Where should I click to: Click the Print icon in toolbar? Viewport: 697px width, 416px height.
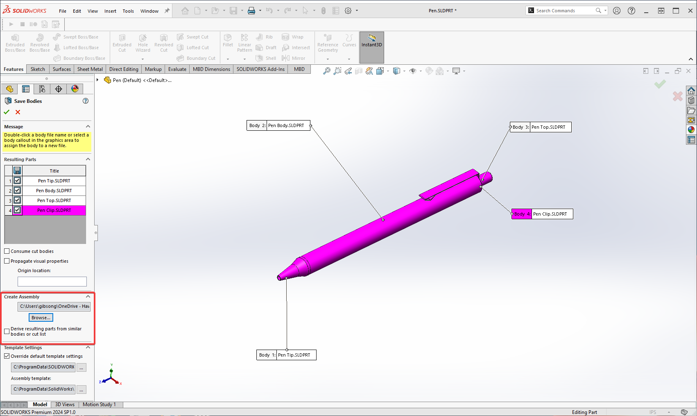click(x=251, y=11)
